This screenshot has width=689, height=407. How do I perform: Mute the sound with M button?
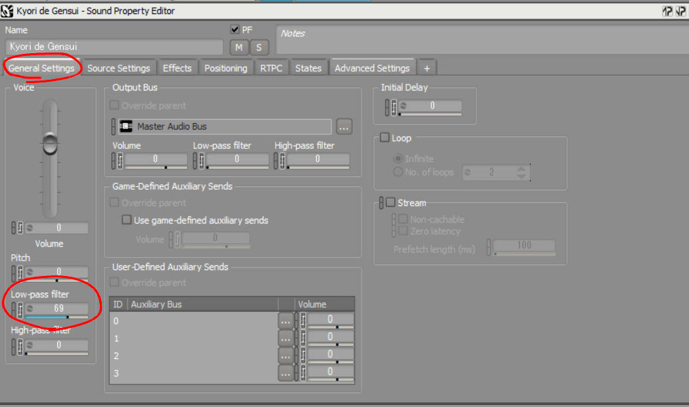(239, 47)
